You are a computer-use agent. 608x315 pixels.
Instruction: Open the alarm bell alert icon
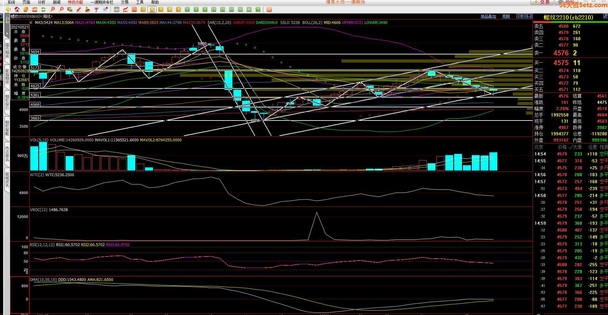pos(88,10)
